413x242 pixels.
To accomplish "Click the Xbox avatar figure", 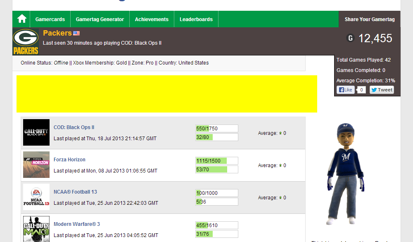I will [x=346, y=174].
